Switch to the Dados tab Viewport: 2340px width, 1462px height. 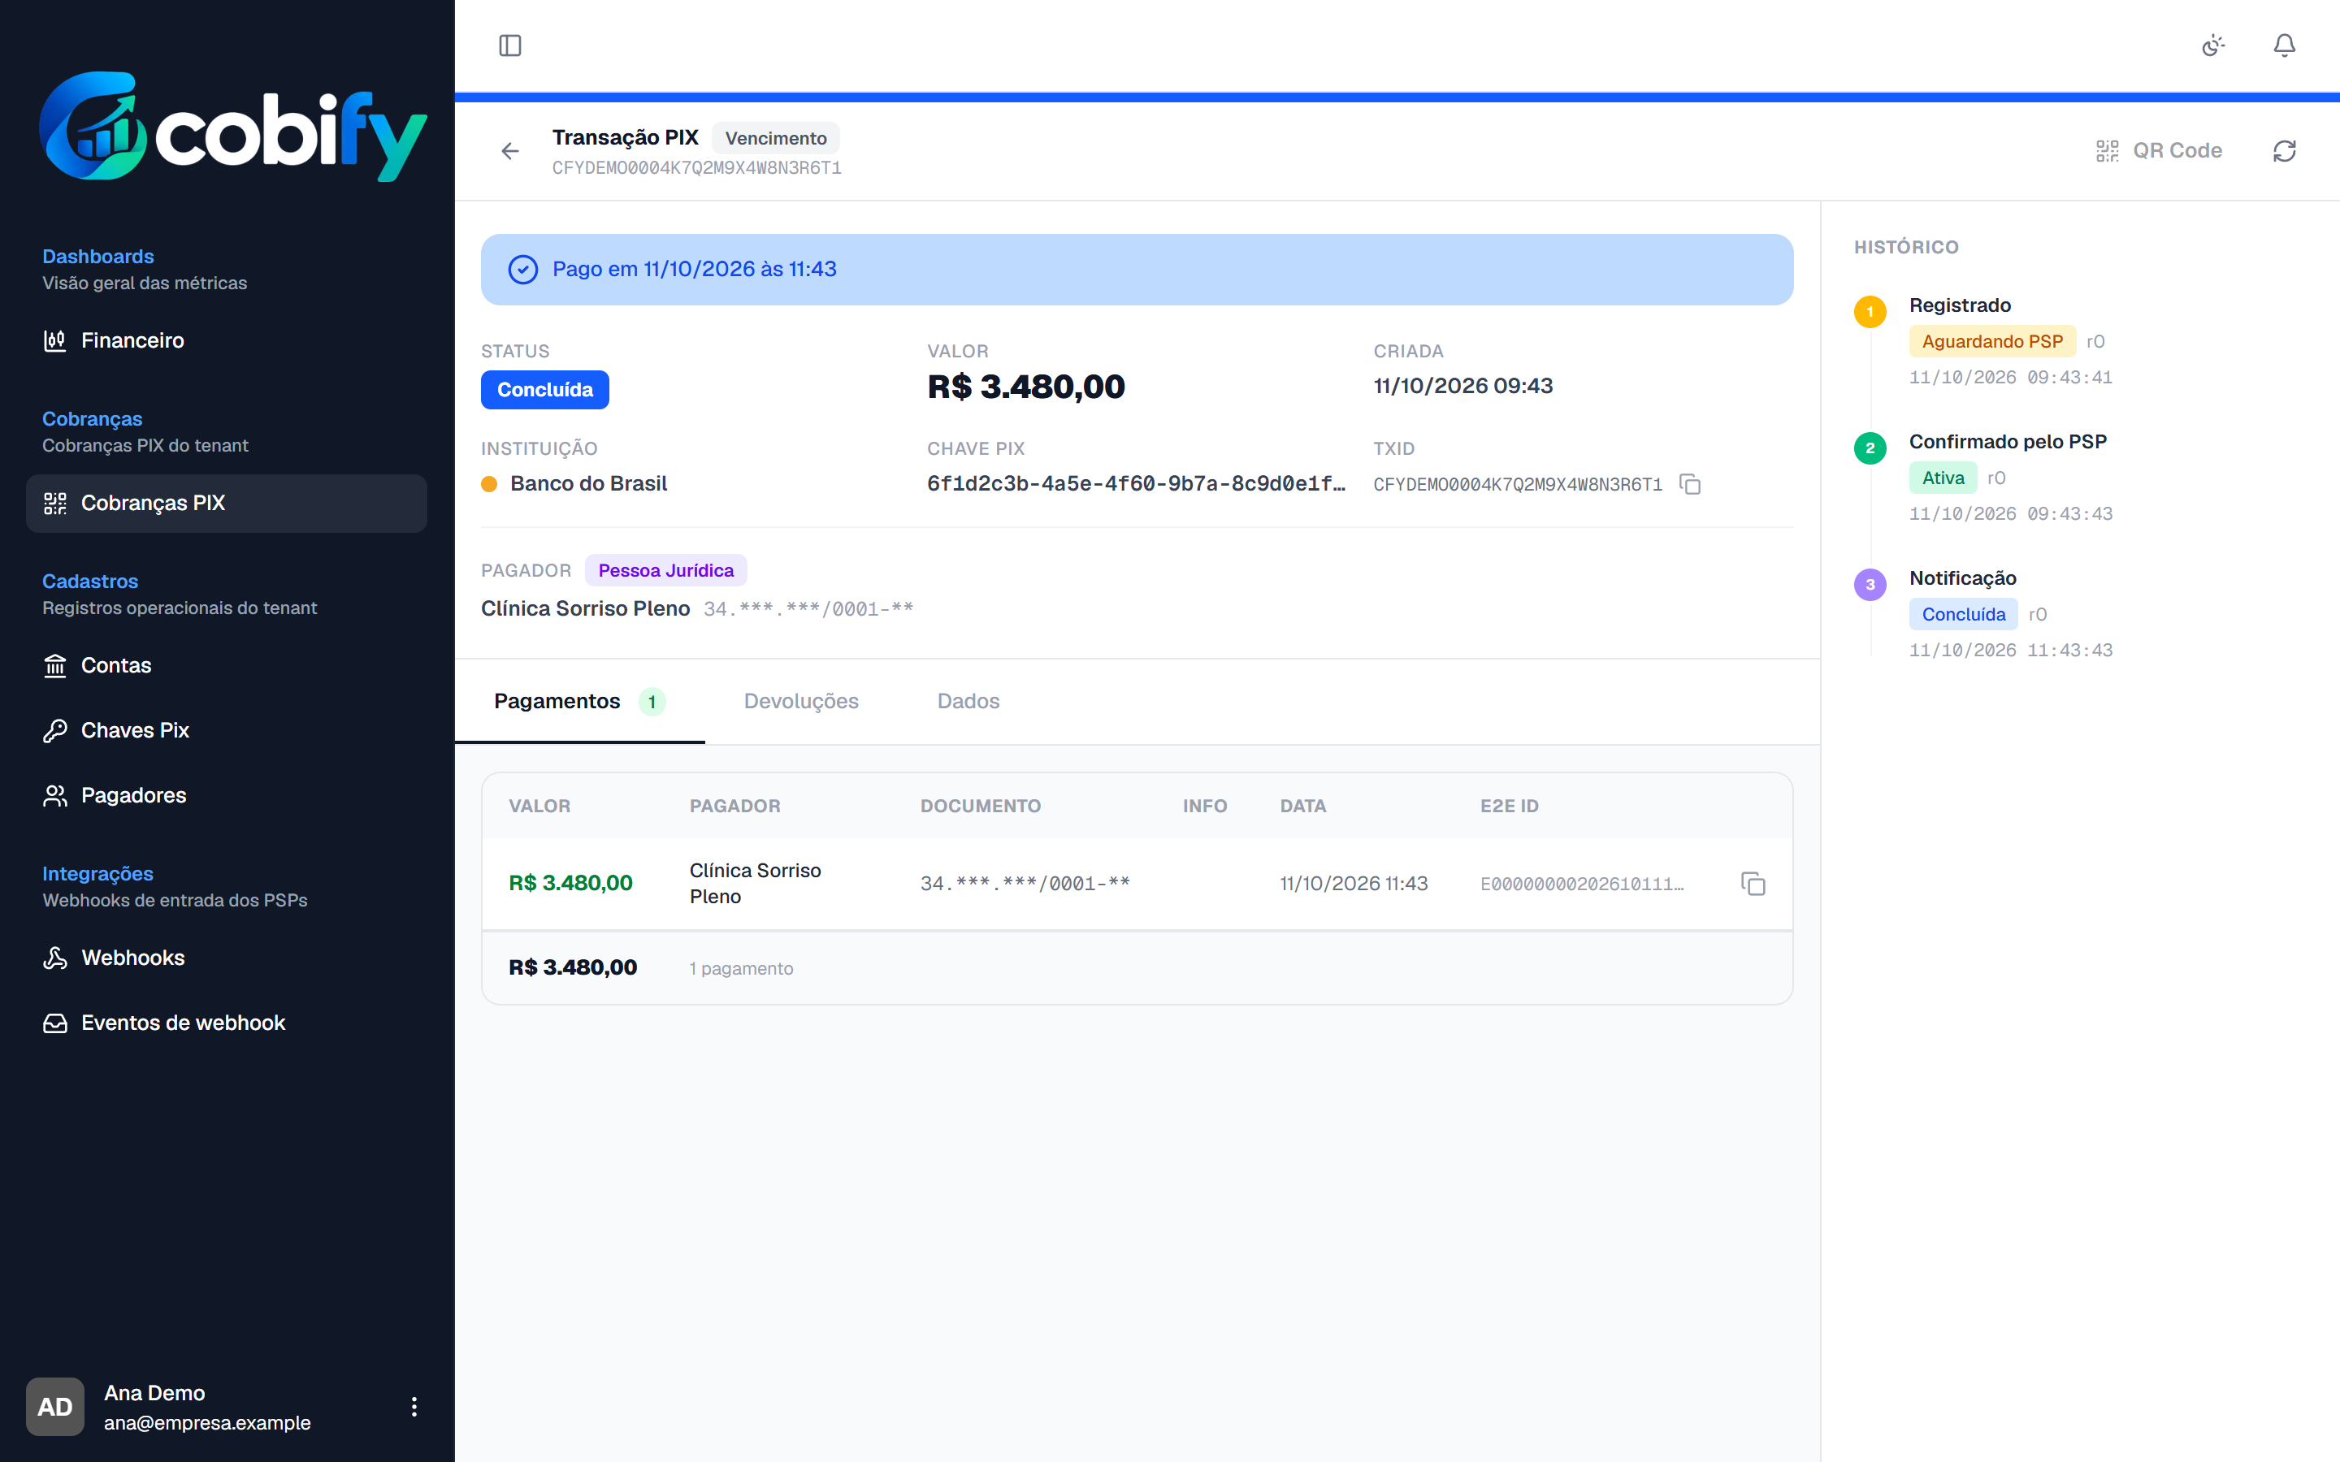pos(968,701)
